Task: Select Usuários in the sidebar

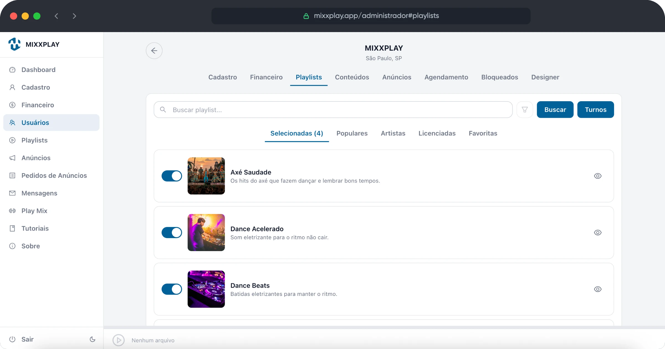Action: pos(51,123)
